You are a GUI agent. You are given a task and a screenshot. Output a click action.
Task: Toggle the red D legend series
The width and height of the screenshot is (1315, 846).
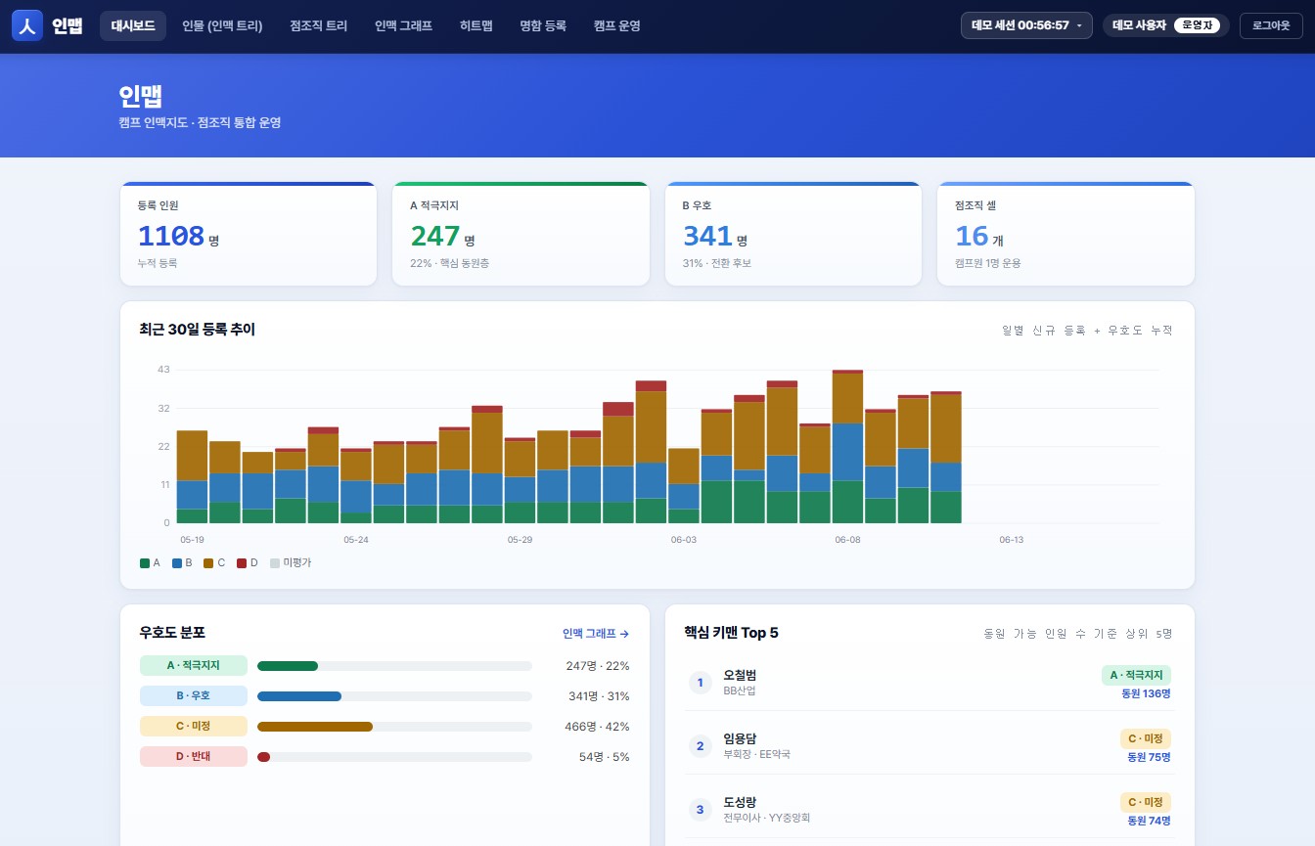pyautogui.click(x=248, y=563)
